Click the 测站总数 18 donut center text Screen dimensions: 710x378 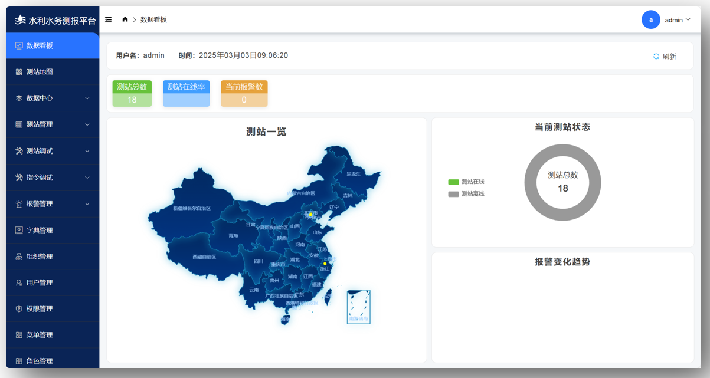click(563, 182)
